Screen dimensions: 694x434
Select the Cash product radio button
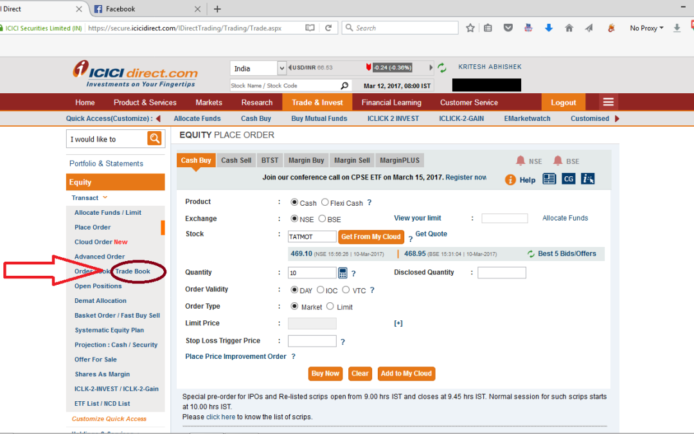[x=294, y=203]
